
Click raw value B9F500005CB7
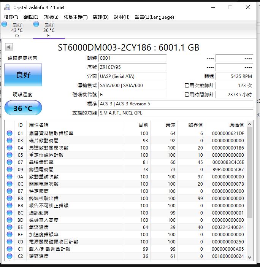(228, 169)
